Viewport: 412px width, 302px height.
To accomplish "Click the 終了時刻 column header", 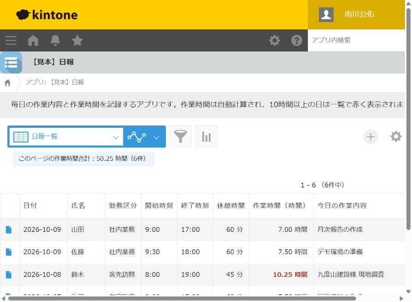I will (x=195, y=206).
